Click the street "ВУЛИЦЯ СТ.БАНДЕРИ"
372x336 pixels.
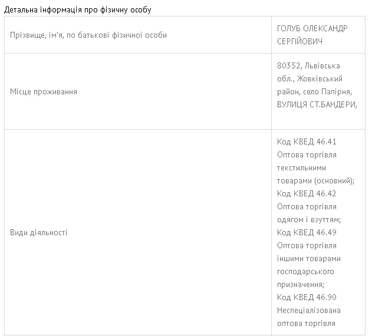click(317, 105)
